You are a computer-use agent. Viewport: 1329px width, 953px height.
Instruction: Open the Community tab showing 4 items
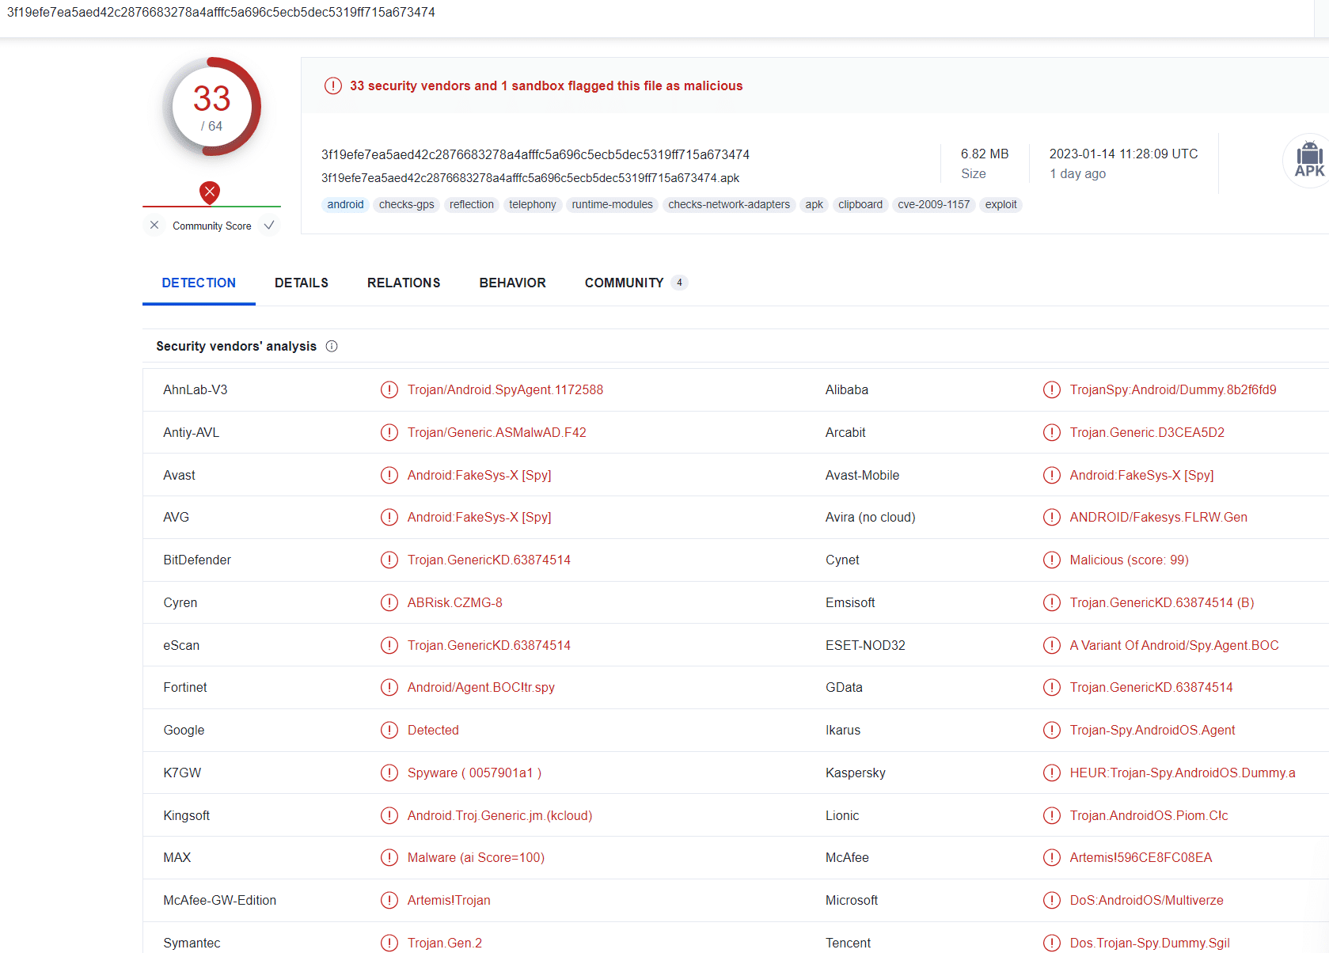pos(625,283)
